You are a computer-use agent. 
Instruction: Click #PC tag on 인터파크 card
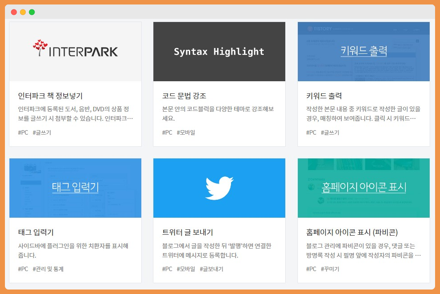[x=23, y=132]
